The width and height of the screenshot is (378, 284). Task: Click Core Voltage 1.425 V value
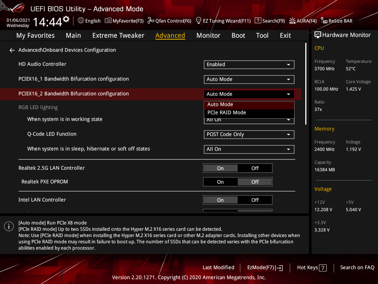click(353, 89)
